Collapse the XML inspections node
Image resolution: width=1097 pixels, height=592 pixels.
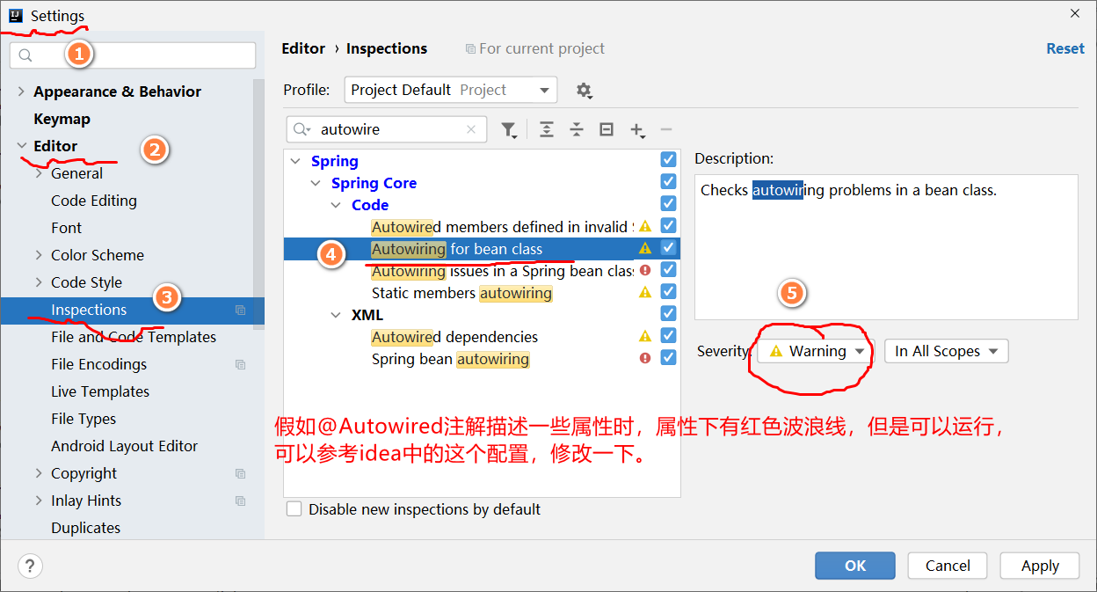tap(337, 315)
